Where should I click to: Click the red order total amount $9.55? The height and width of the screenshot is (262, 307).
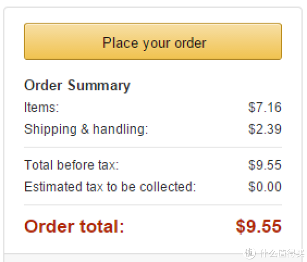click(x=258, y=226)
